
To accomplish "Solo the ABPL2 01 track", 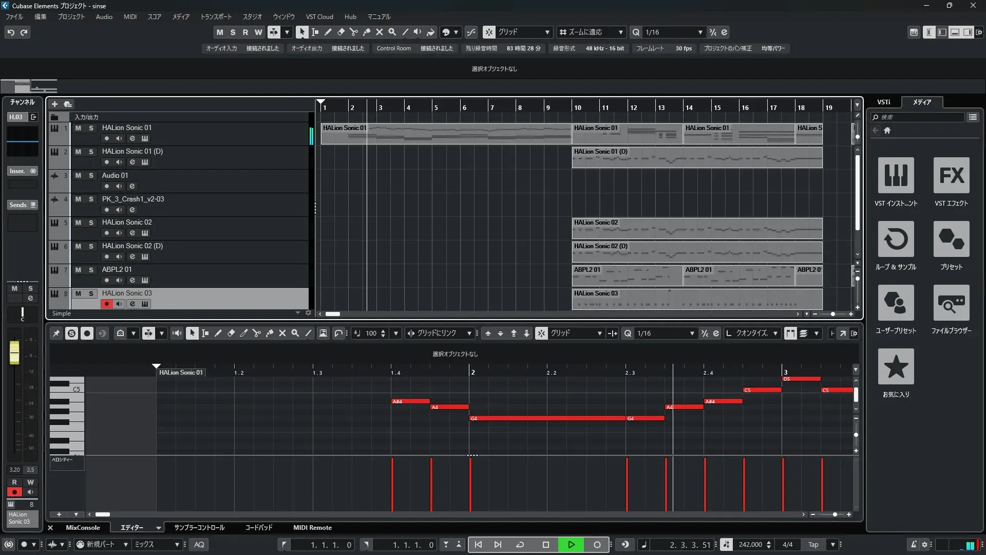I will click(91, 270).
